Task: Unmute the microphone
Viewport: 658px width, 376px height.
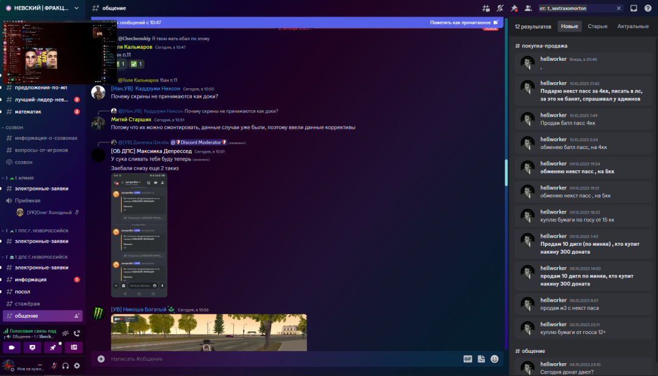Action: point(54,366)
